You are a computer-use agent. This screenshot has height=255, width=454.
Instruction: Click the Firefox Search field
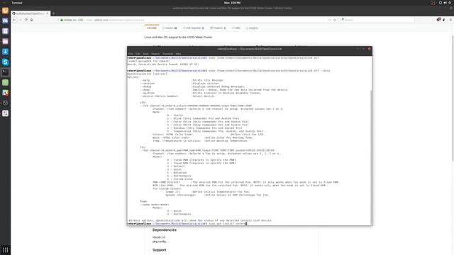(x=377, y=20)
